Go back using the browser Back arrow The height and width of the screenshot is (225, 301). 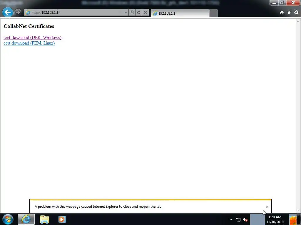7,12
